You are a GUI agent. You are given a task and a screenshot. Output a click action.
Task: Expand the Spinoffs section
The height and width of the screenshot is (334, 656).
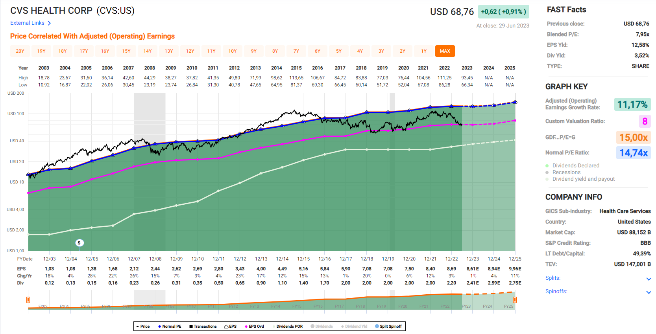point(649,292)
